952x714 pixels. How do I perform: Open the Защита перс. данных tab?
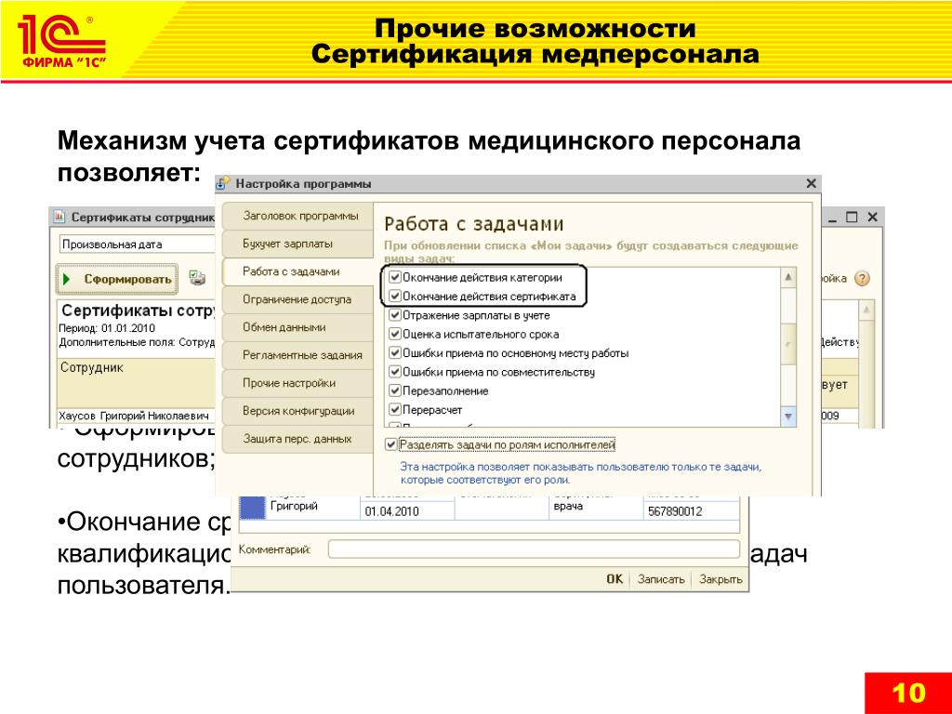(298, 439)
